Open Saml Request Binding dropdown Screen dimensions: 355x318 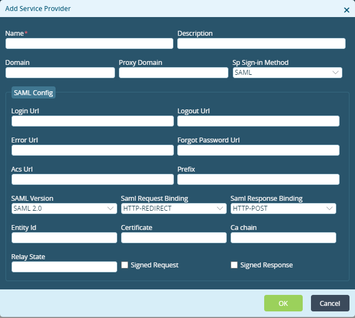173,209
